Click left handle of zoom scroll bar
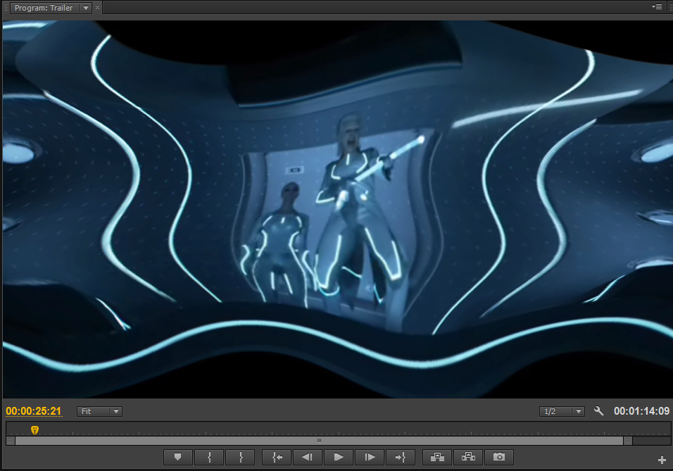The image size is (673, 471). tap(10, 441)
